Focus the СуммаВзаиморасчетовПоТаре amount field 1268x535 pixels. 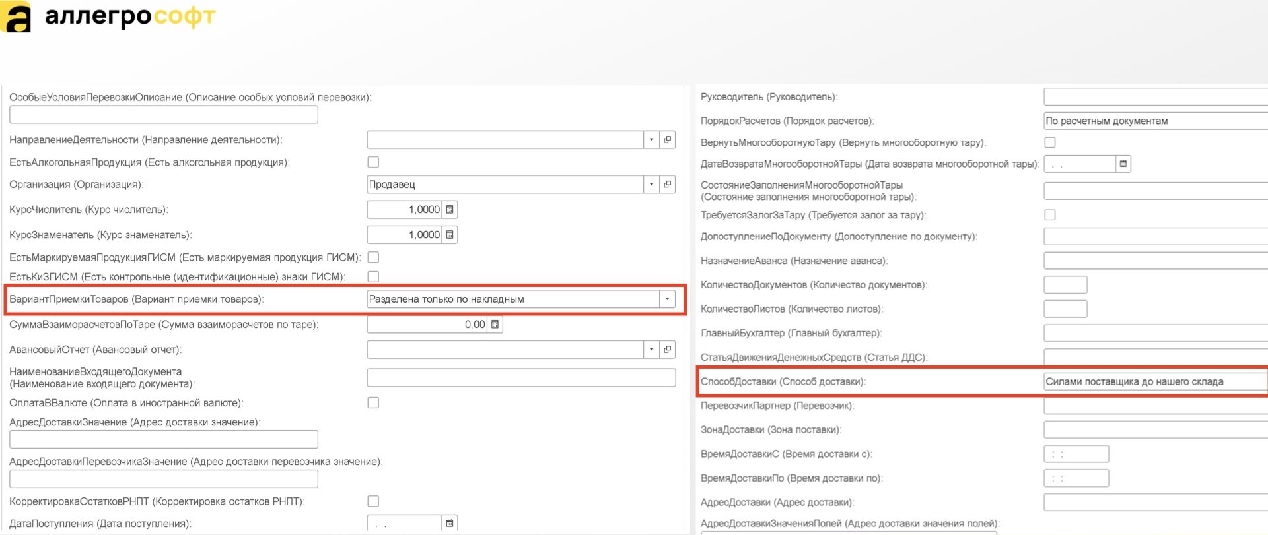427,325
